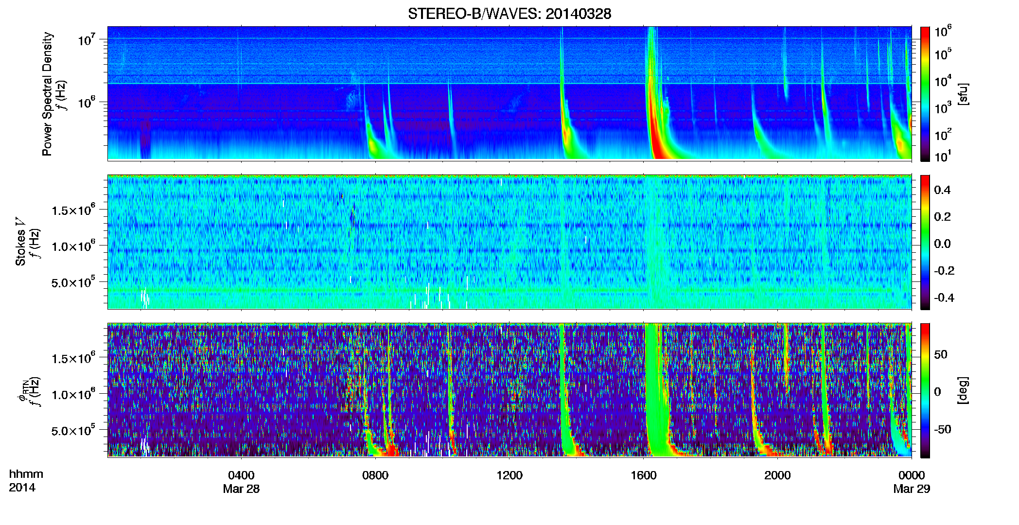Image resolution: width=1019 pixels, height=525 pixels.
Task: Click the 1200 time axis tick label
Action: coord(509,475)
